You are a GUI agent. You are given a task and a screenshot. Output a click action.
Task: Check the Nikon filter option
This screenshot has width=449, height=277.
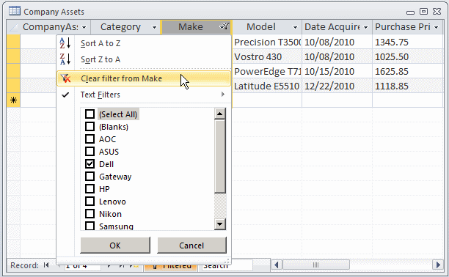90,214
